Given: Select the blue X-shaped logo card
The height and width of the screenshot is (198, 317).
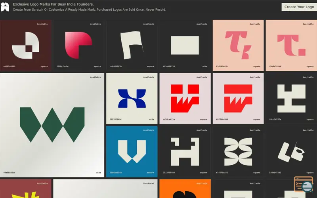Looking at the screenshot, I should pos(132,98).
